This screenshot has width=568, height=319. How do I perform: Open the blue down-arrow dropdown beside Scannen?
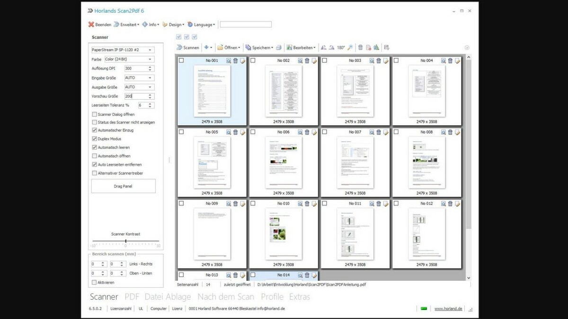click(x=208, y=48)
